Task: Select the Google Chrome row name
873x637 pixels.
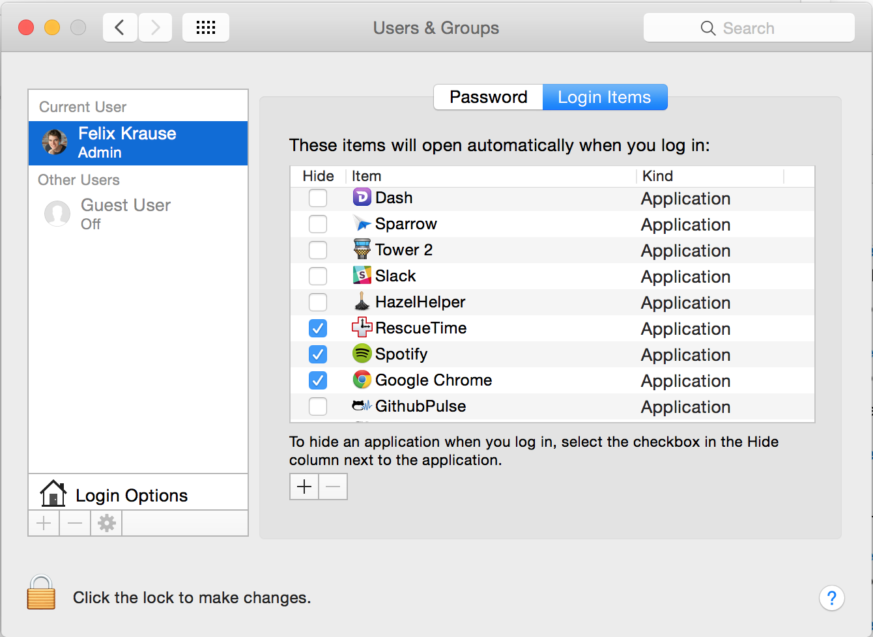Action: (x=433, y=380)
